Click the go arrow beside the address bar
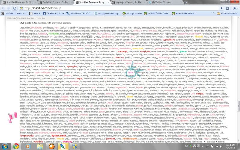This screenshot has width=240, height=150. tap(222, 8)
